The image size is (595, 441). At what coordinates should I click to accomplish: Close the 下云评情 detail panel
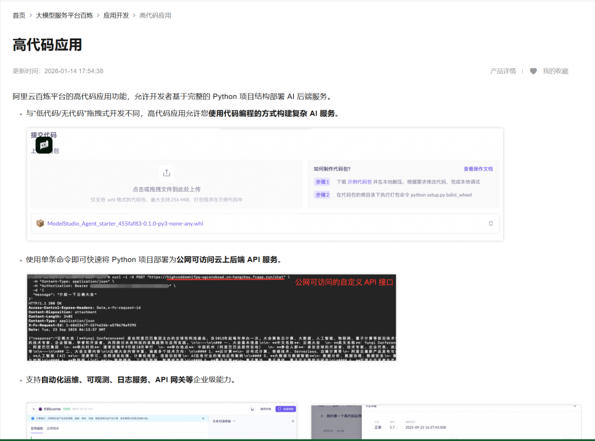(575, 406)
